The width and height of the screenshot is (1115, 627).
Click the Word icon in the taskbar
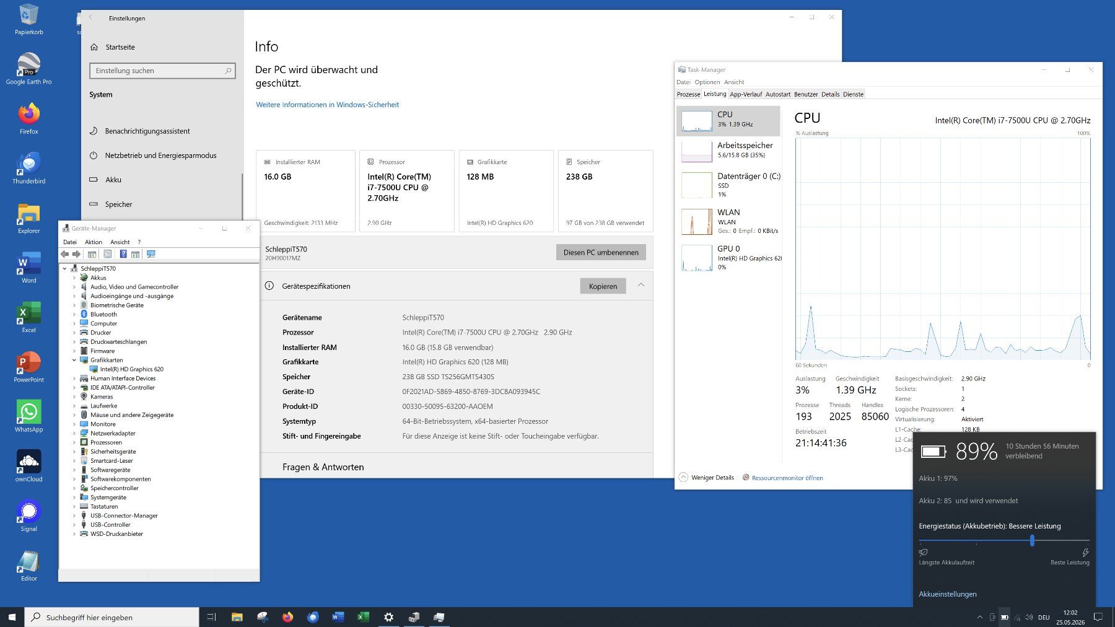point(338,617)
